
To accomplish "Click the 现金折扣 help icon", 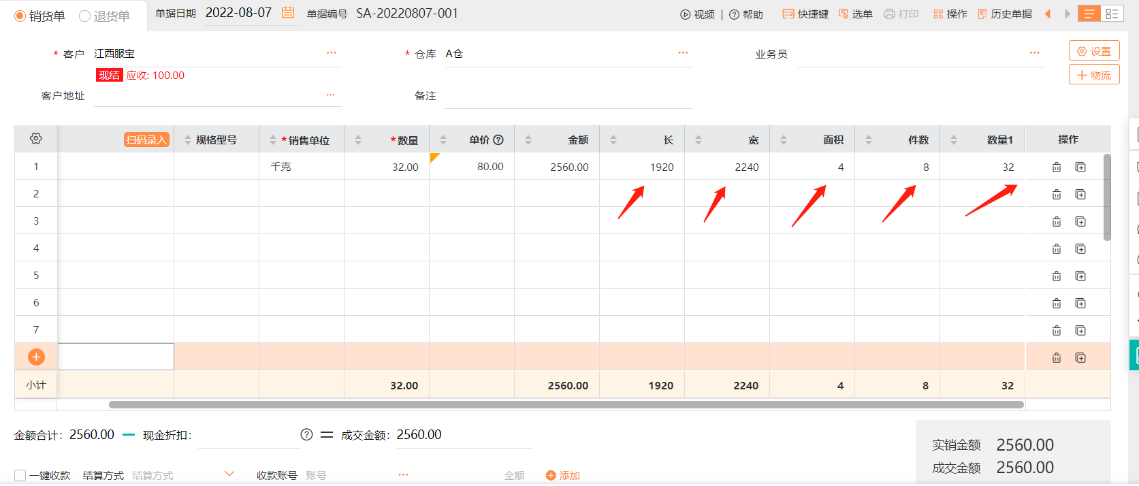I will [306, 435].
